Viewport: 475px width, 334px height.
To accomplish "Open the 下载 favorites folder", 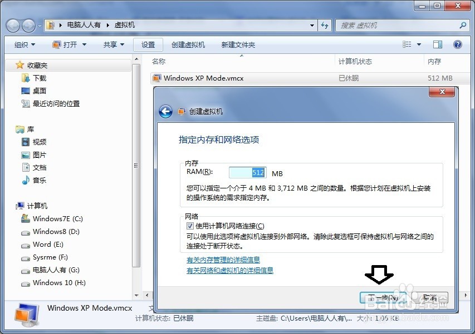I will click(34, 78).
